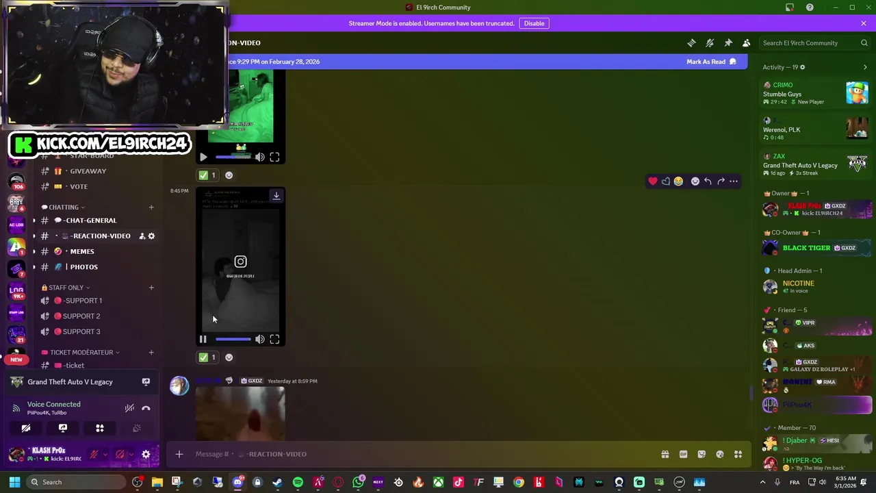Open message attachment plus button
876x493 pixels.
click(x=179, y=454)
